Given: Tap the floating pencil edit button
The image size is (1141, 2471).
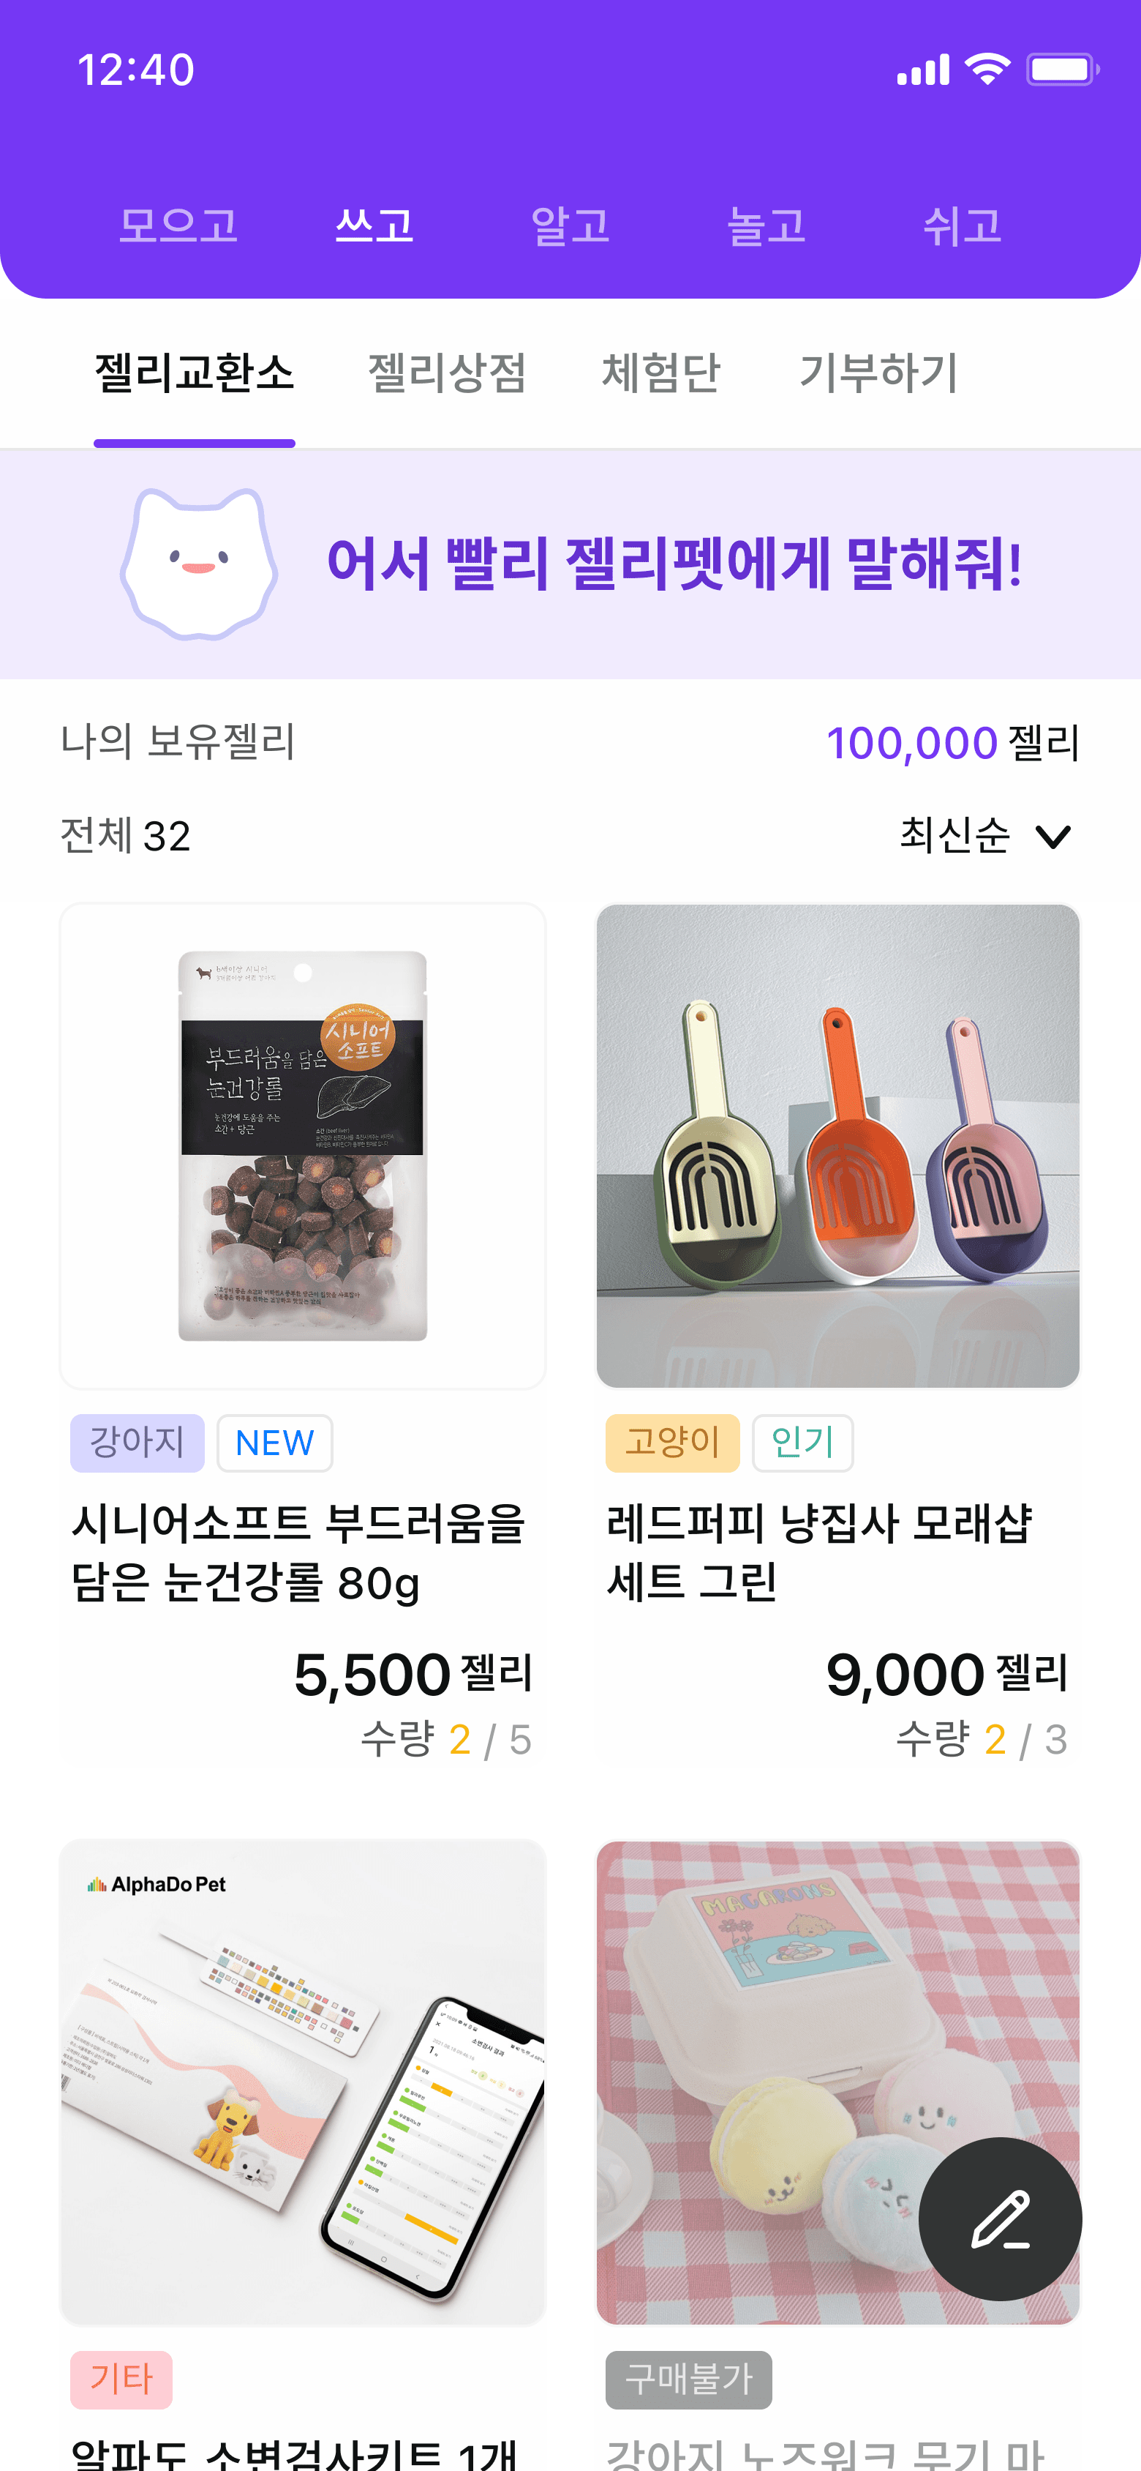Looking at the screenshot, I should pyautogui.click(x=1000, y=2218).
